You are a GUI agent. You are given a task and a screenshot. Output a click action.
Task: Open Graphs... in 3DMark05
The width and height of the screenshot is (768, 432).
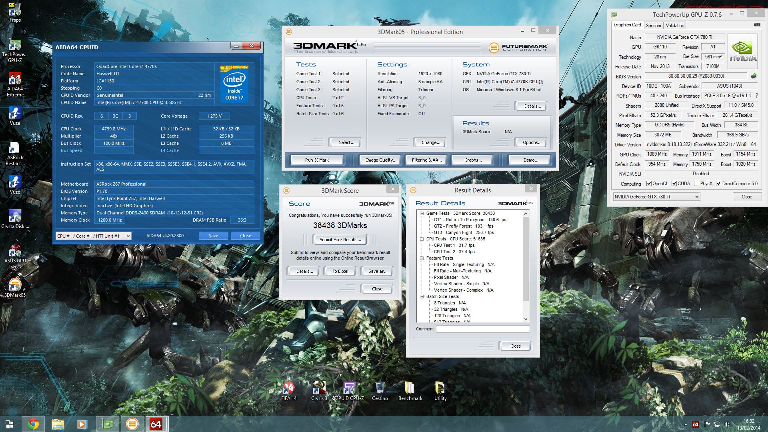click(x=473, y=160)
